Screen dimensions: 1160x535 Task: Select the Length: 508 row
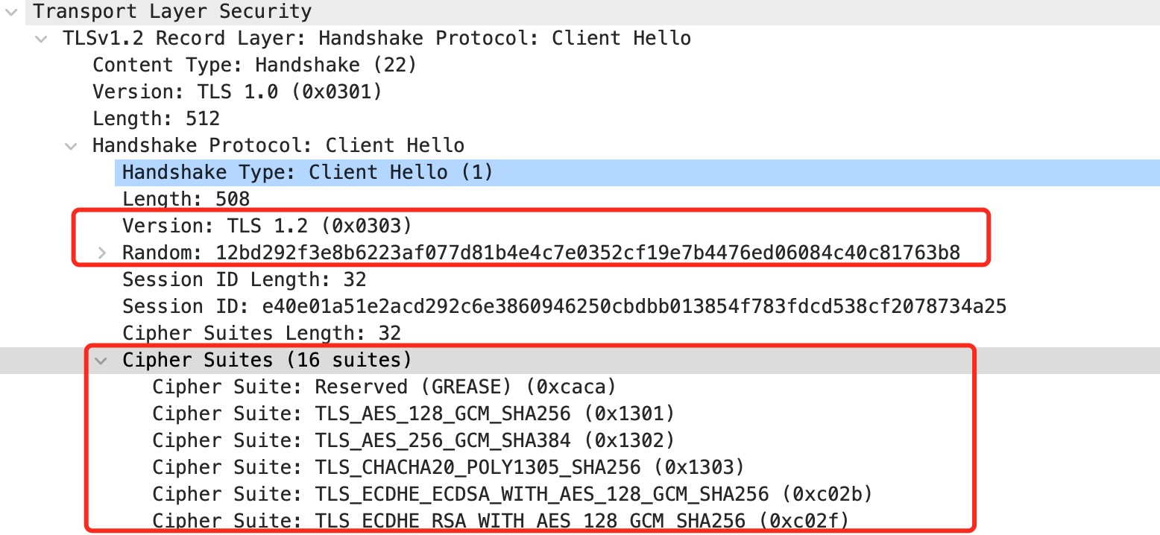click(x=186, y=199)
